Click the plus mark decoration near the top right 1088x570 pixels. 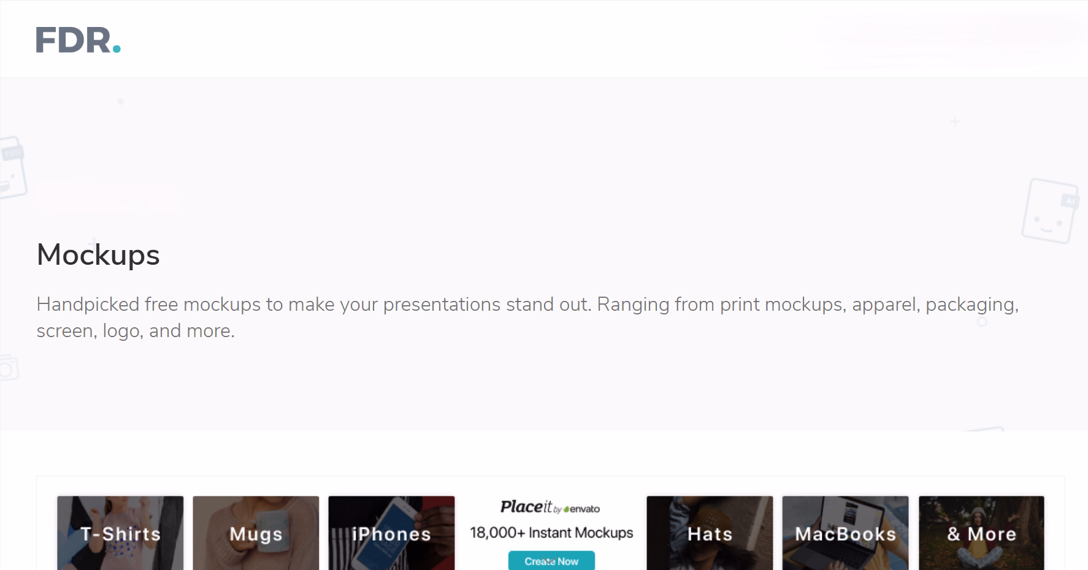coord(955,123)
